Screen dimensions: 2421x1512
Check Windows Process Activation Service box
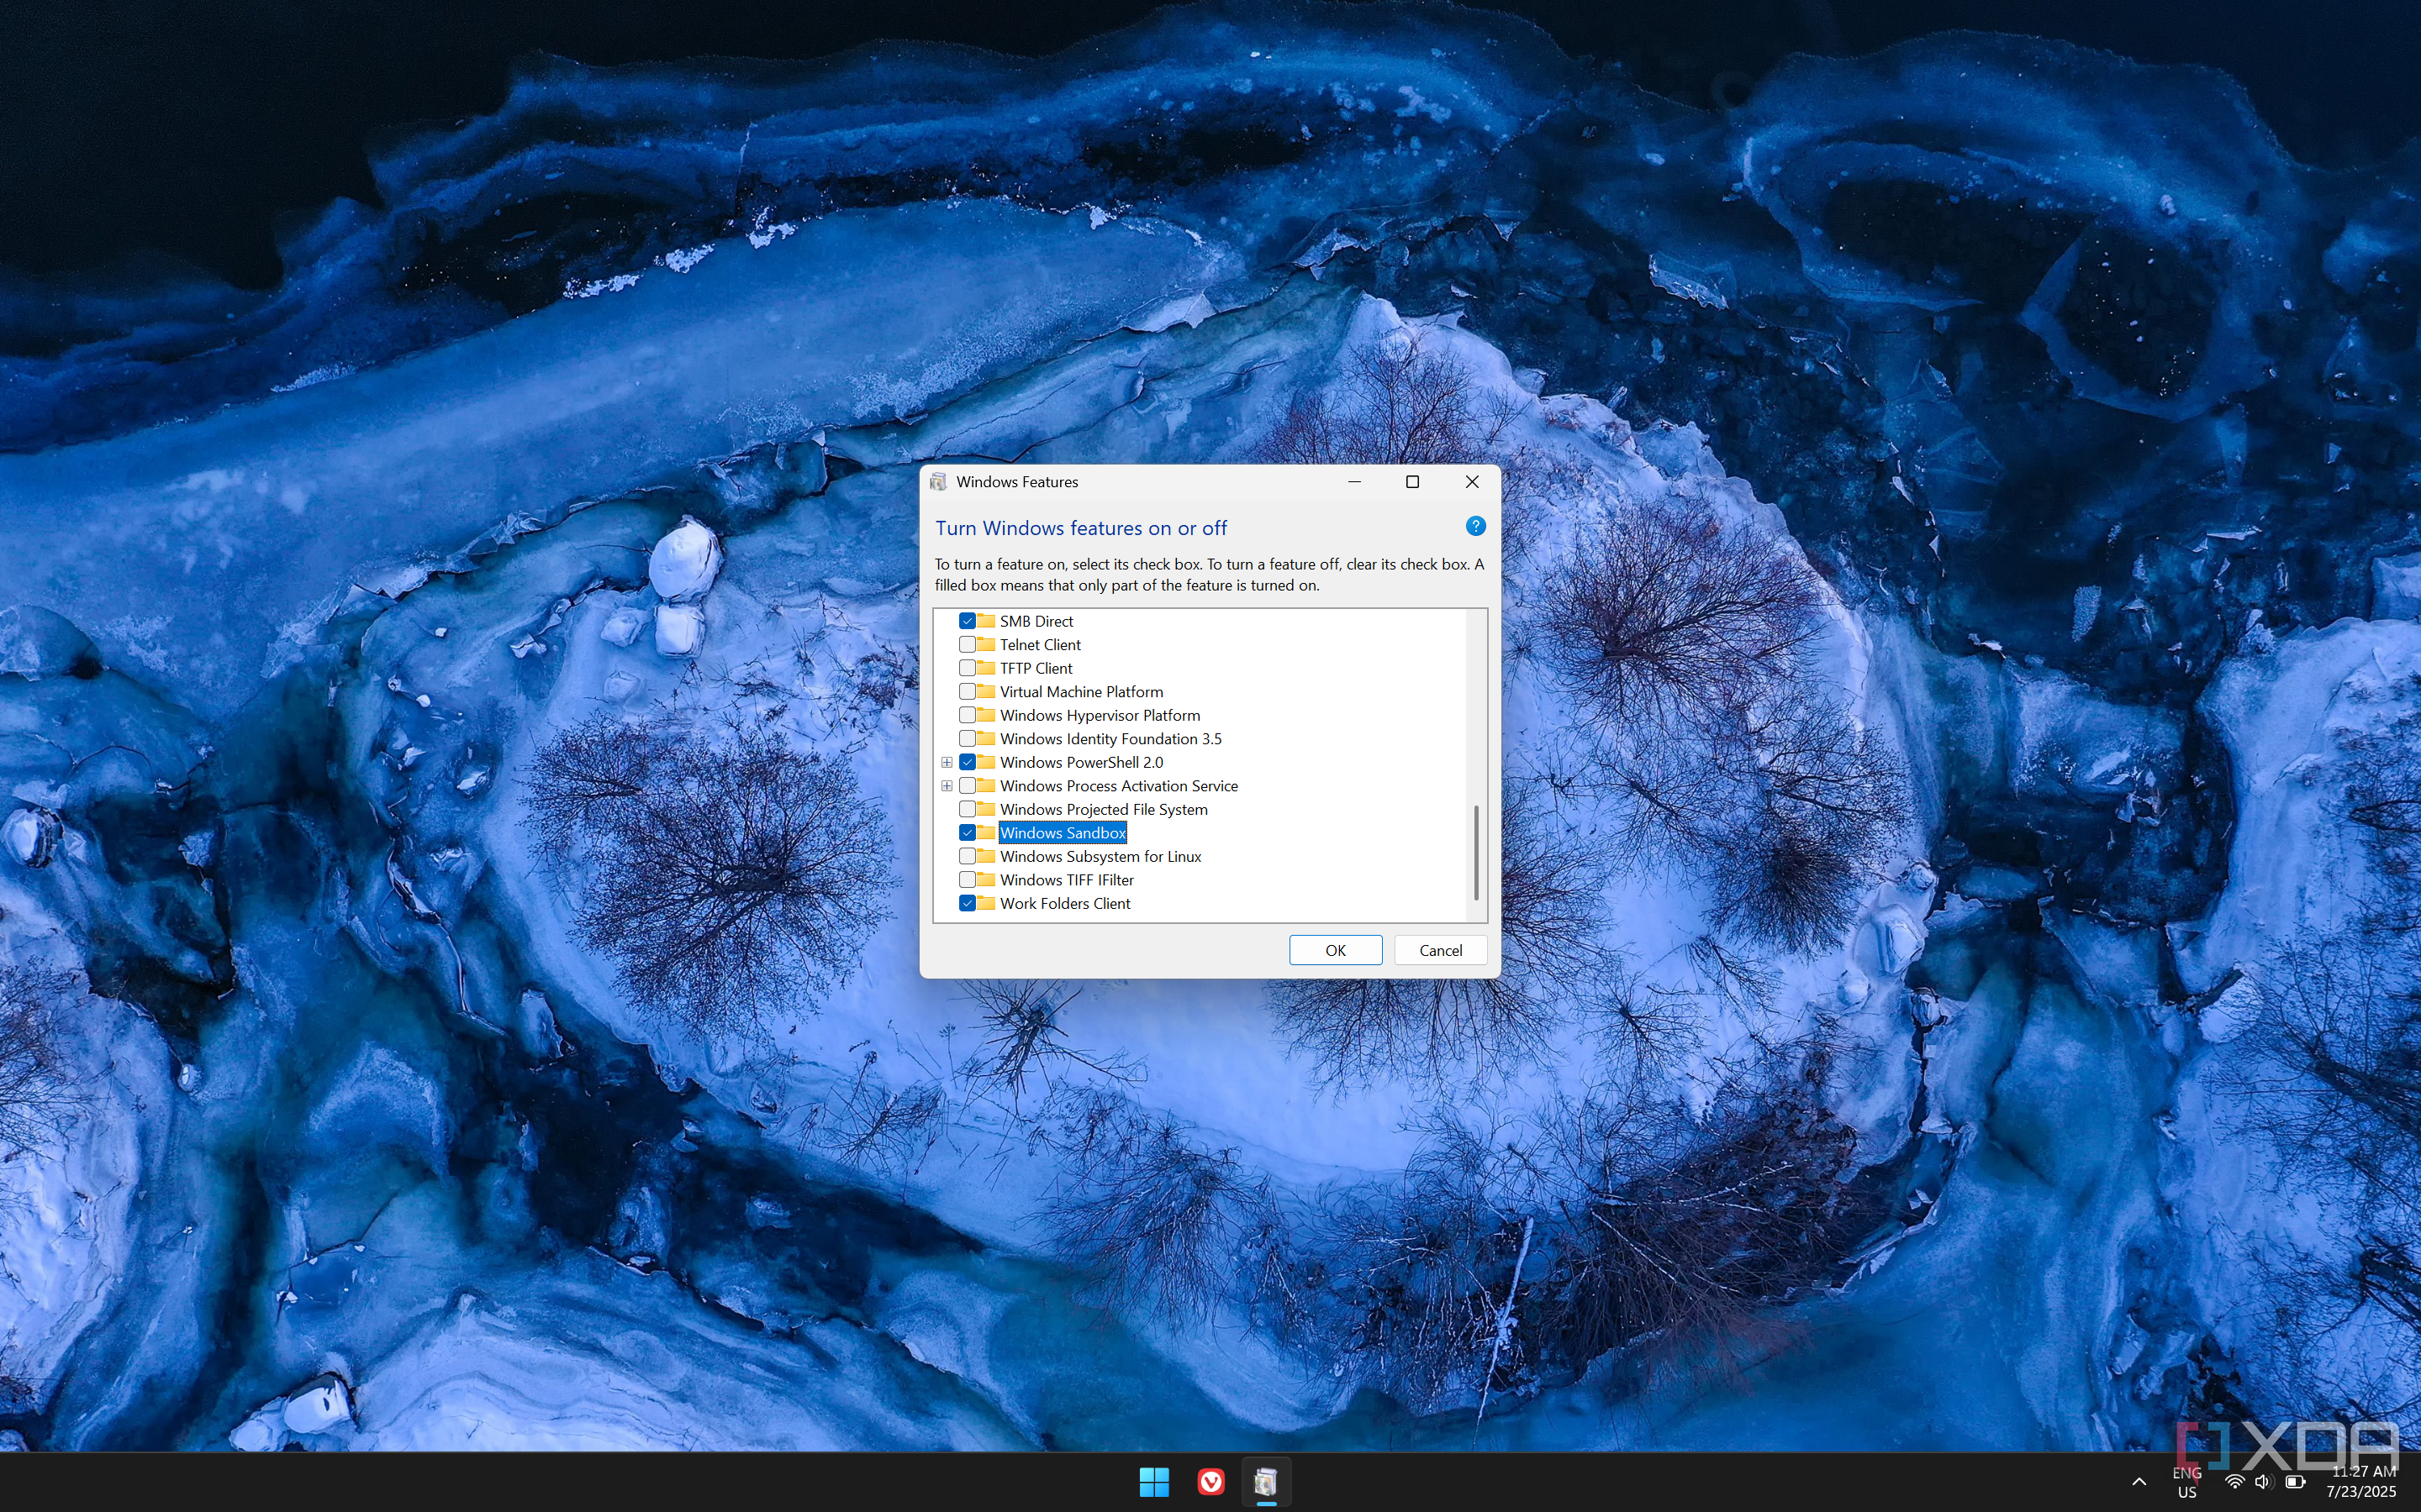click(968, 786)
